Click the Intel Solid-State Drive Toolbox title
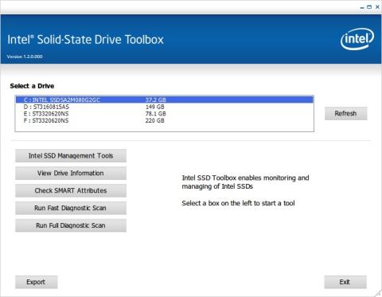This screenshot has height=297, width=382. tap(85, 40)
